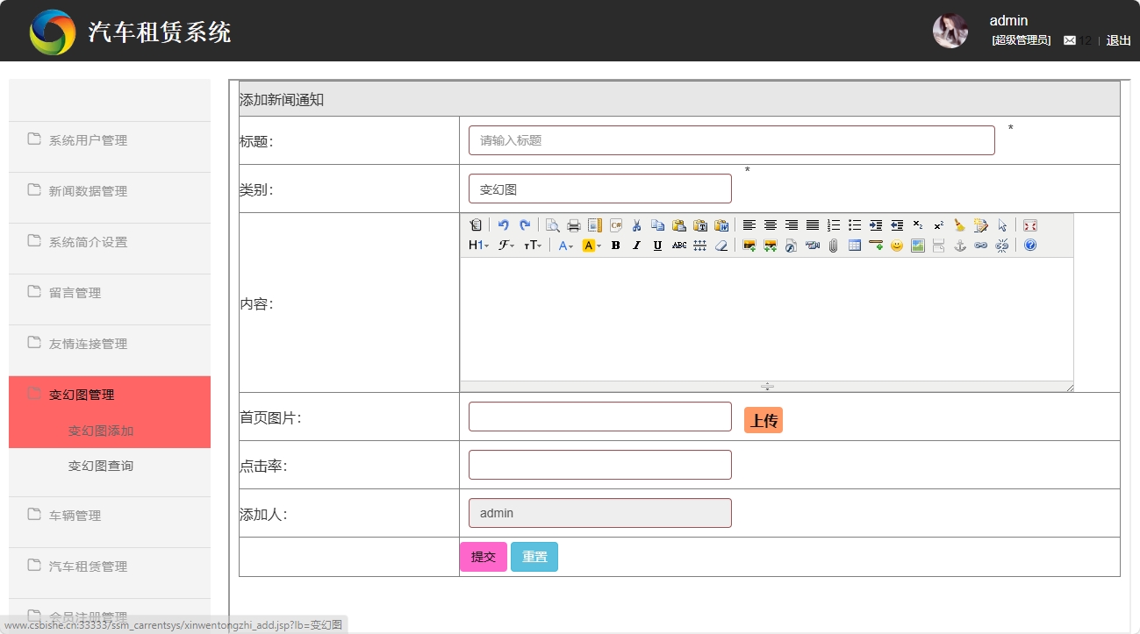This screenshot has width=1140, height=634.
Task: Open 变幻图查询 submenu item
Action: tap(101, 466)
